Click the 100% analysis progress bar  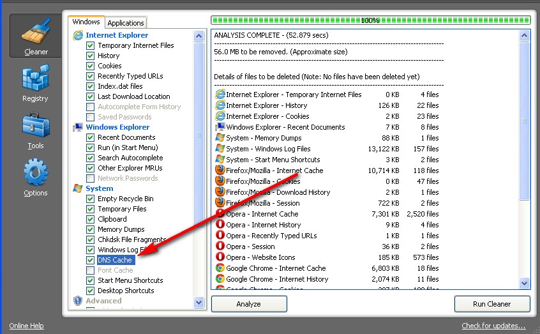pyautogui.click(x=371, y=20)
